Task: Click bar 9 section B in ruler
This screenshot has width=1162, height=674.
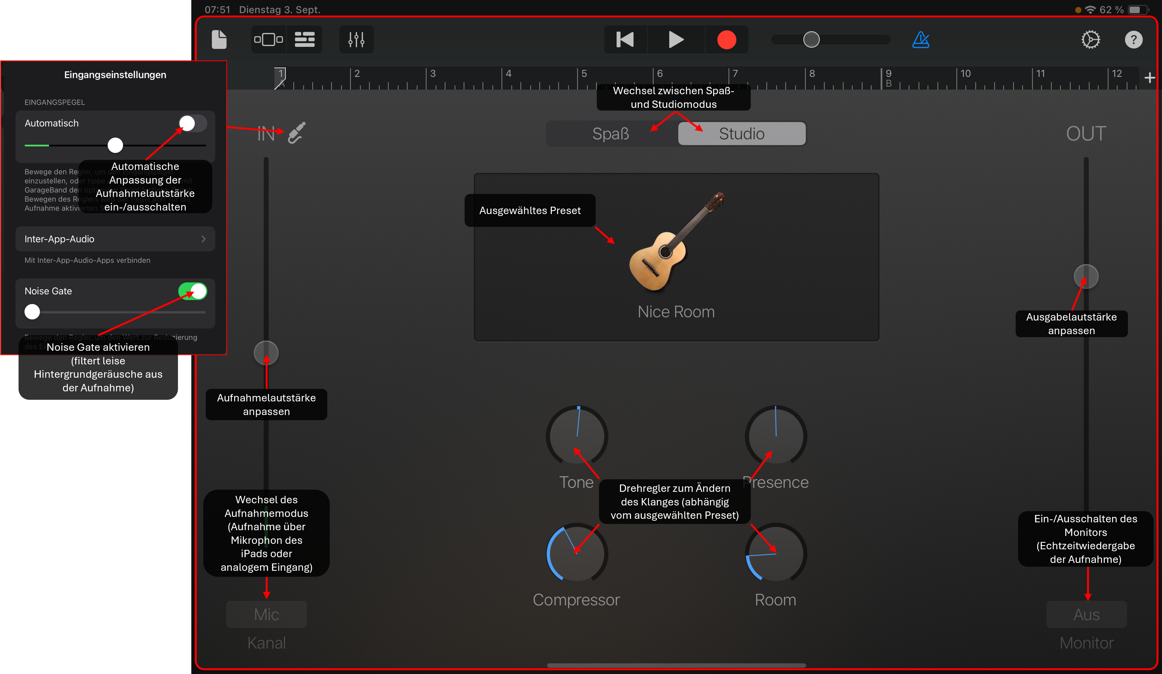Action: [889, 78]
